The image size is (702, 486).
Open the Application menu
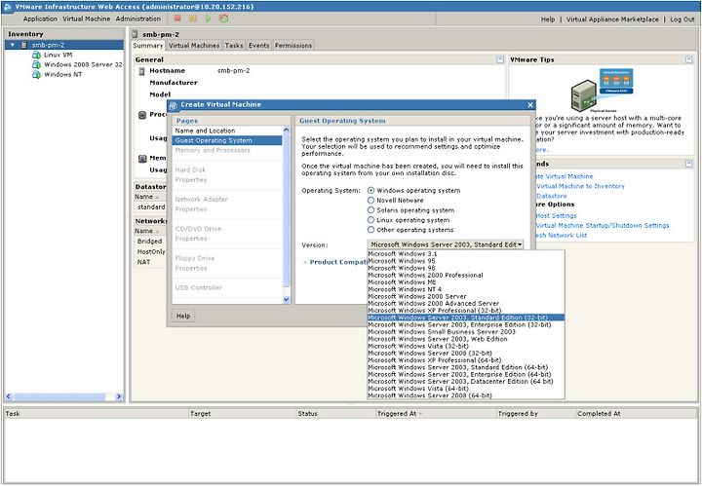pyautogui.click(x=40, y=19)
